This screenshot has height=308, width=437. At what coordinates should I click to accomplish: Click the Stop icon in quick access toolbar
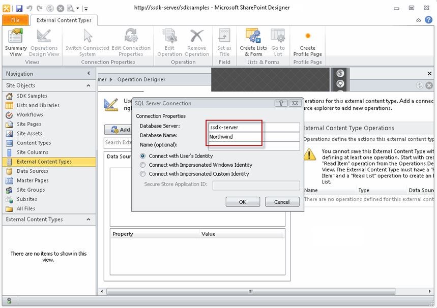point(60,8)
